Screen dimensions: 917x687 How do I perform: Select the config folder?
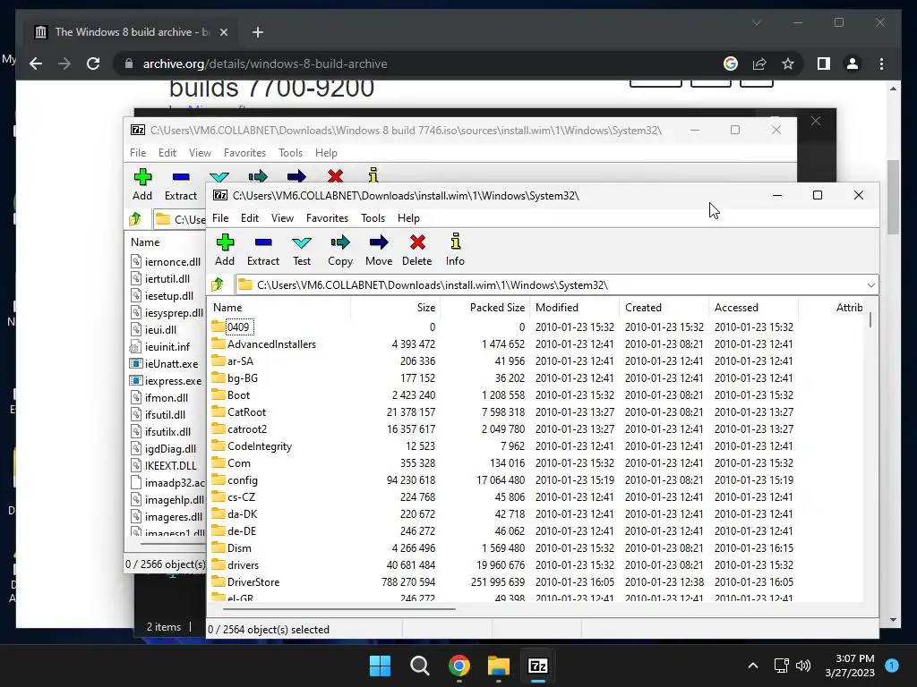(x=242, y=480)
